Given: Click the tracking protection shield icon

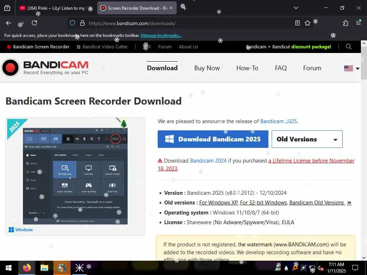Looking at the screenshot, I should 72,23.
